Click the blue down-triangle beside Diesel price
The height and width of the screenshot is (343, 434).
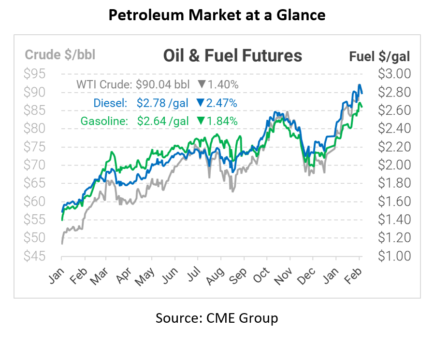(200, 103)
